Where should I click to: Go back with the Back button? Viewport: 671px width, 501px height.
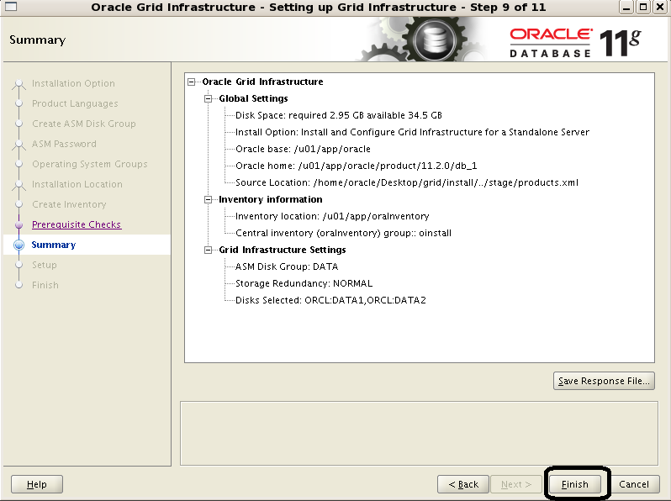coord(463,484)
